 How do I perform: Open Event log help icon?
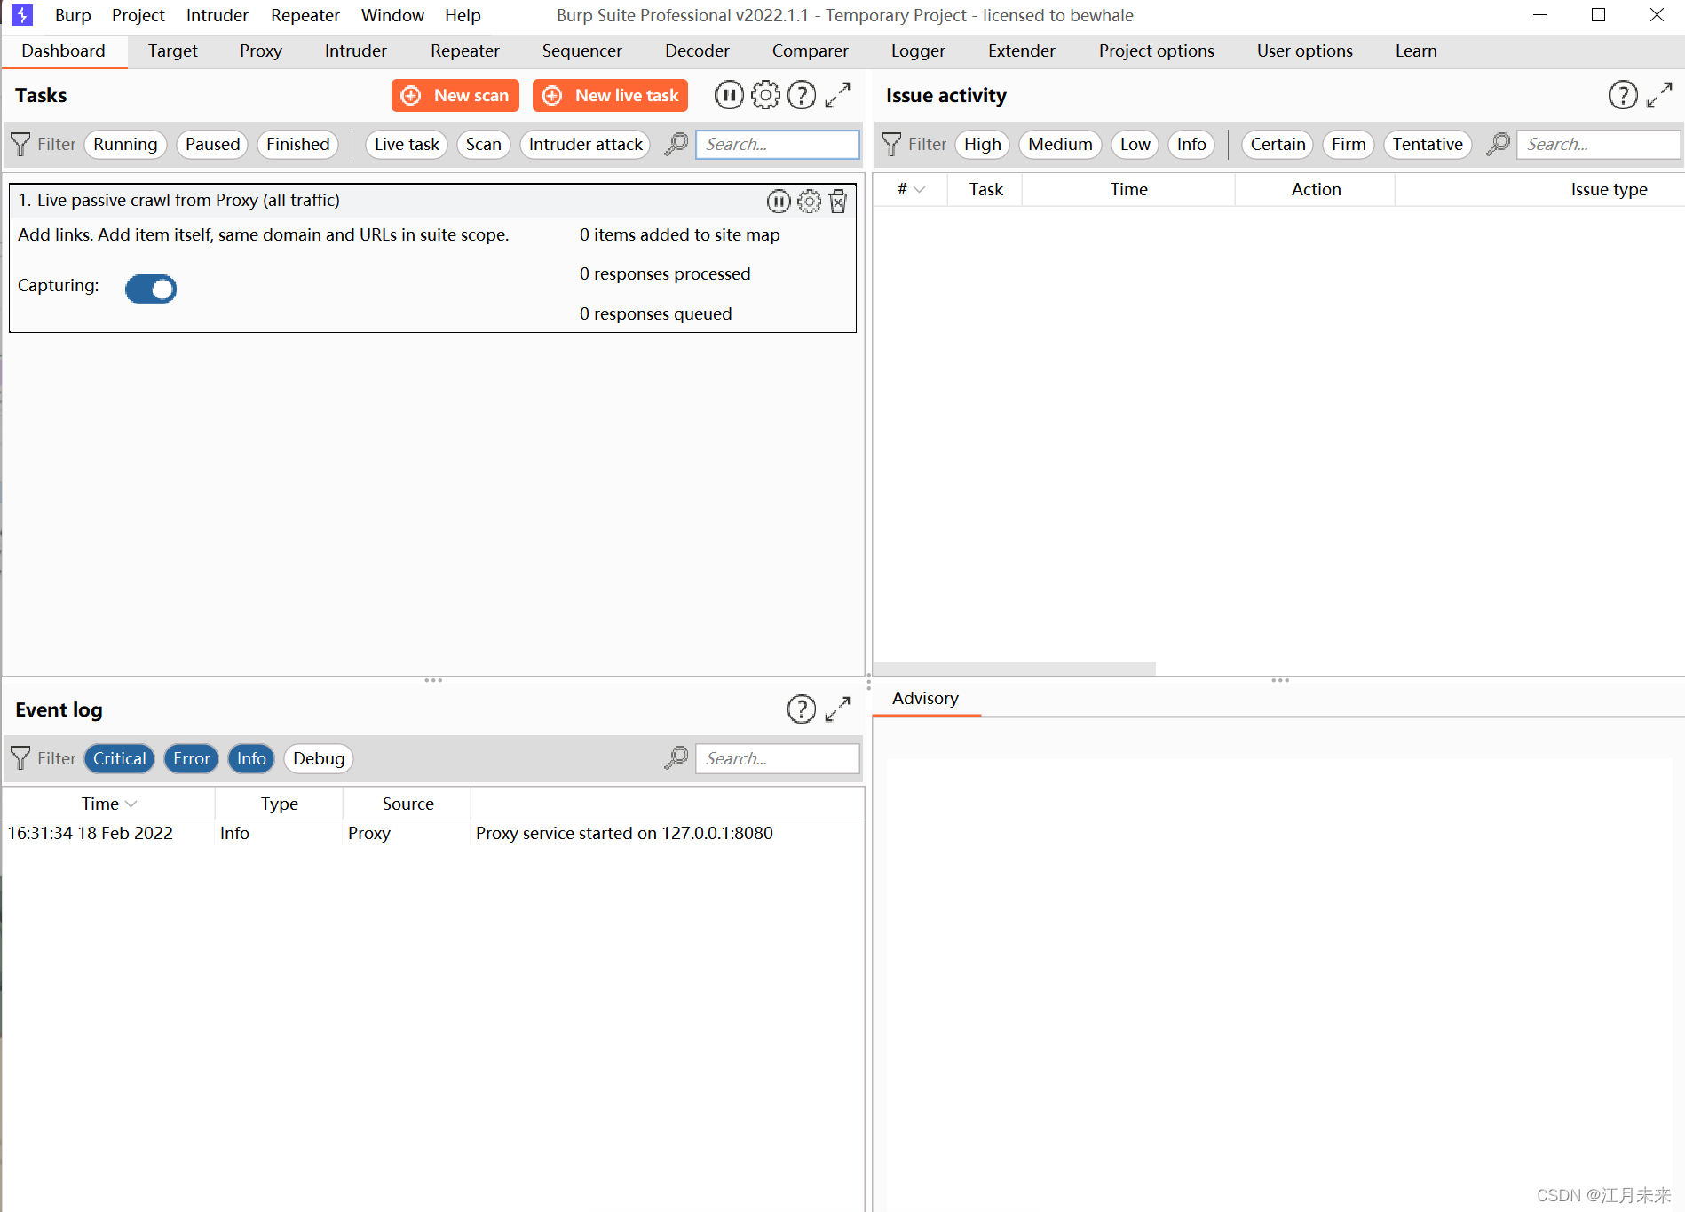(x=802, y=709)
